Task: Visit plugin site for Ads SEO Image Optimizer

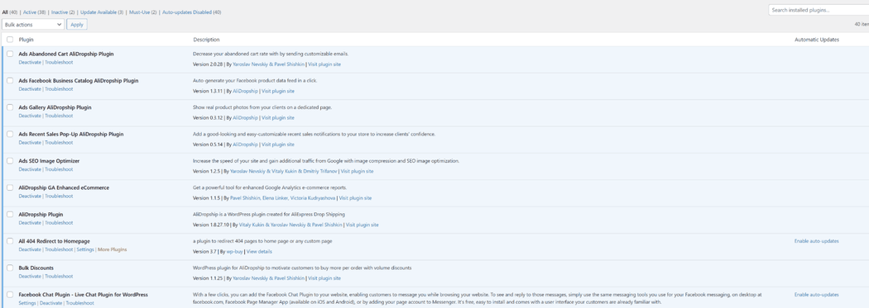Action: coord(358,172)
